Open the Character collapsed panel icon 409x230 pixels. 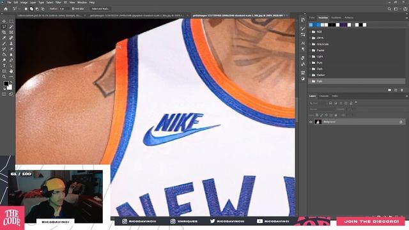point(303,43)
